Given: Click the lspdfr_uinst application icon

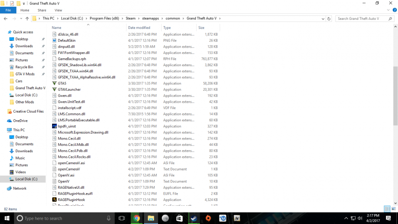Looking at the screenshot, I should [54, 126].
